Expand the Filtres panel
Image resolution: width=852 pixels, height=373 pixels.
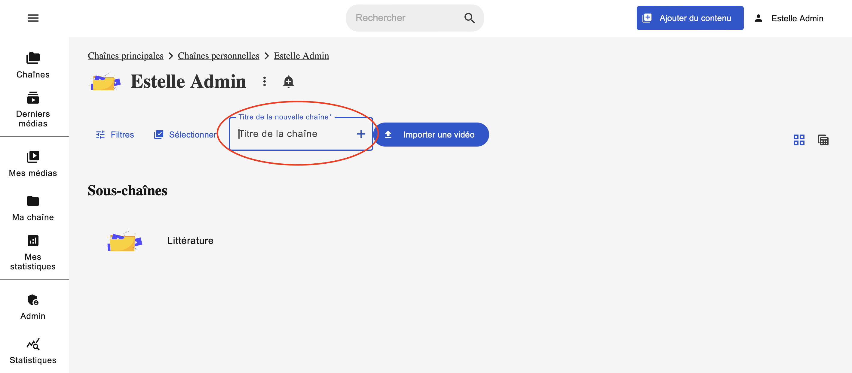click(115, 135)
